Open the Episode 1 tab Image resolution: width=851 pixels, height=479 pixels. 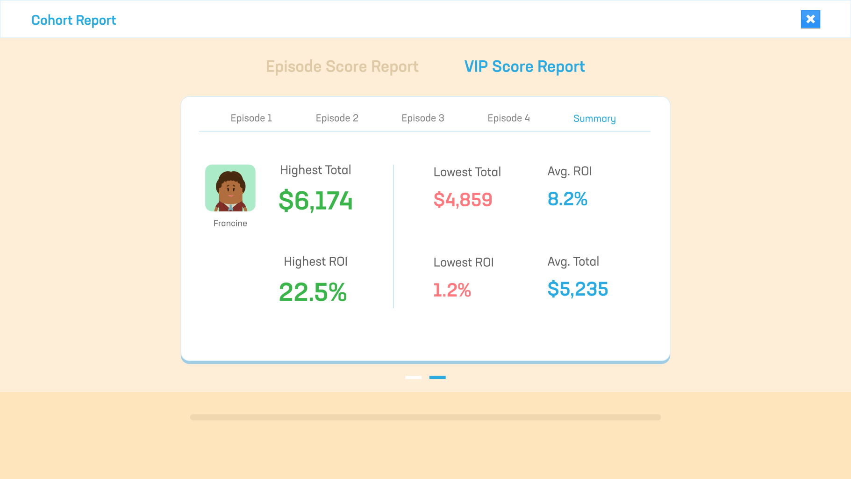(251, 118)
